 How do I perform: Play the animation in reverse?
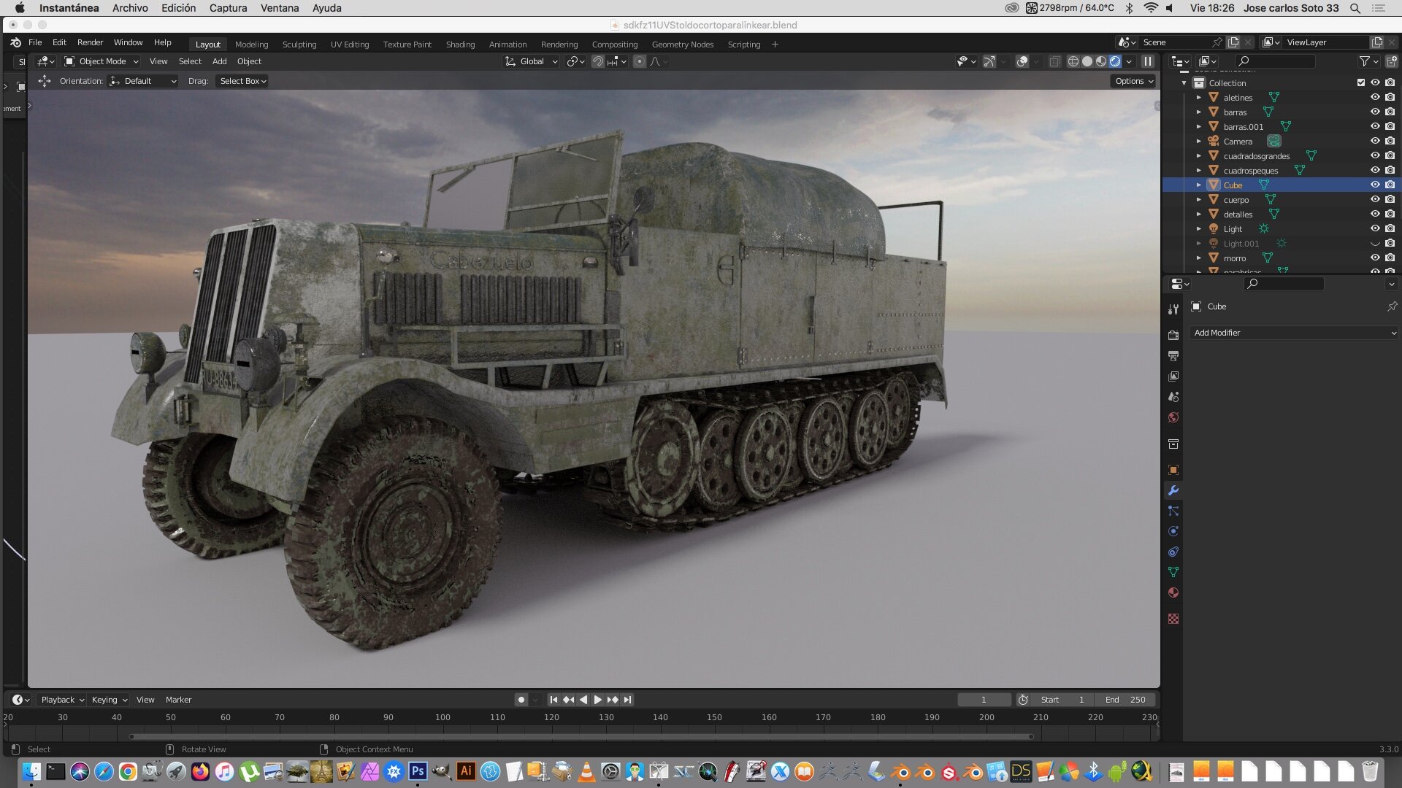pos(583,700)
